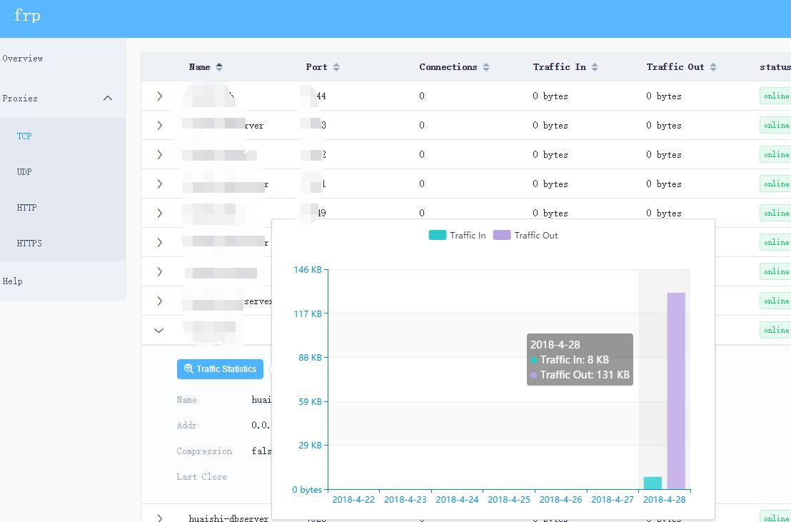The width and height of the screenshot is (791, 522).
Task: Click the 2018-4-24 axis label
Action: click(457, 499)
